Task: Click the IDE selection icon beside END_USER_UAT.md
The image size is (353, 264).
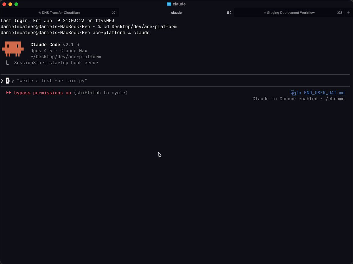Action: (x=293, y=93)
